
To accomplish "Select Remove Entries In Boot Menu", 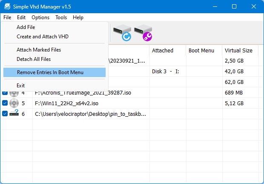I will [x=50, y=72].
